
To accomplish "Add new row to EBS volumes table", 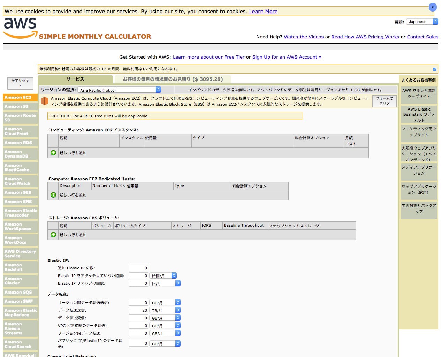I will [x=53, y=235].
